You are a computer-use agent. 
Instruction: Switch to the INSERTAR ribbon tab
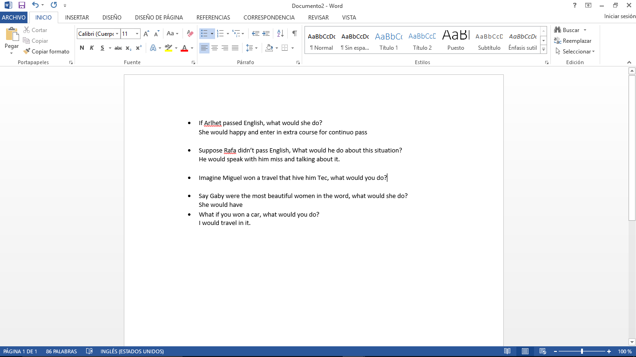(77, 18)
